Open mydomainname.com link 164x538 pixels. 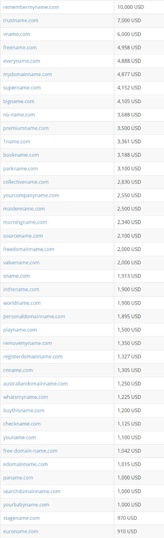27,74
